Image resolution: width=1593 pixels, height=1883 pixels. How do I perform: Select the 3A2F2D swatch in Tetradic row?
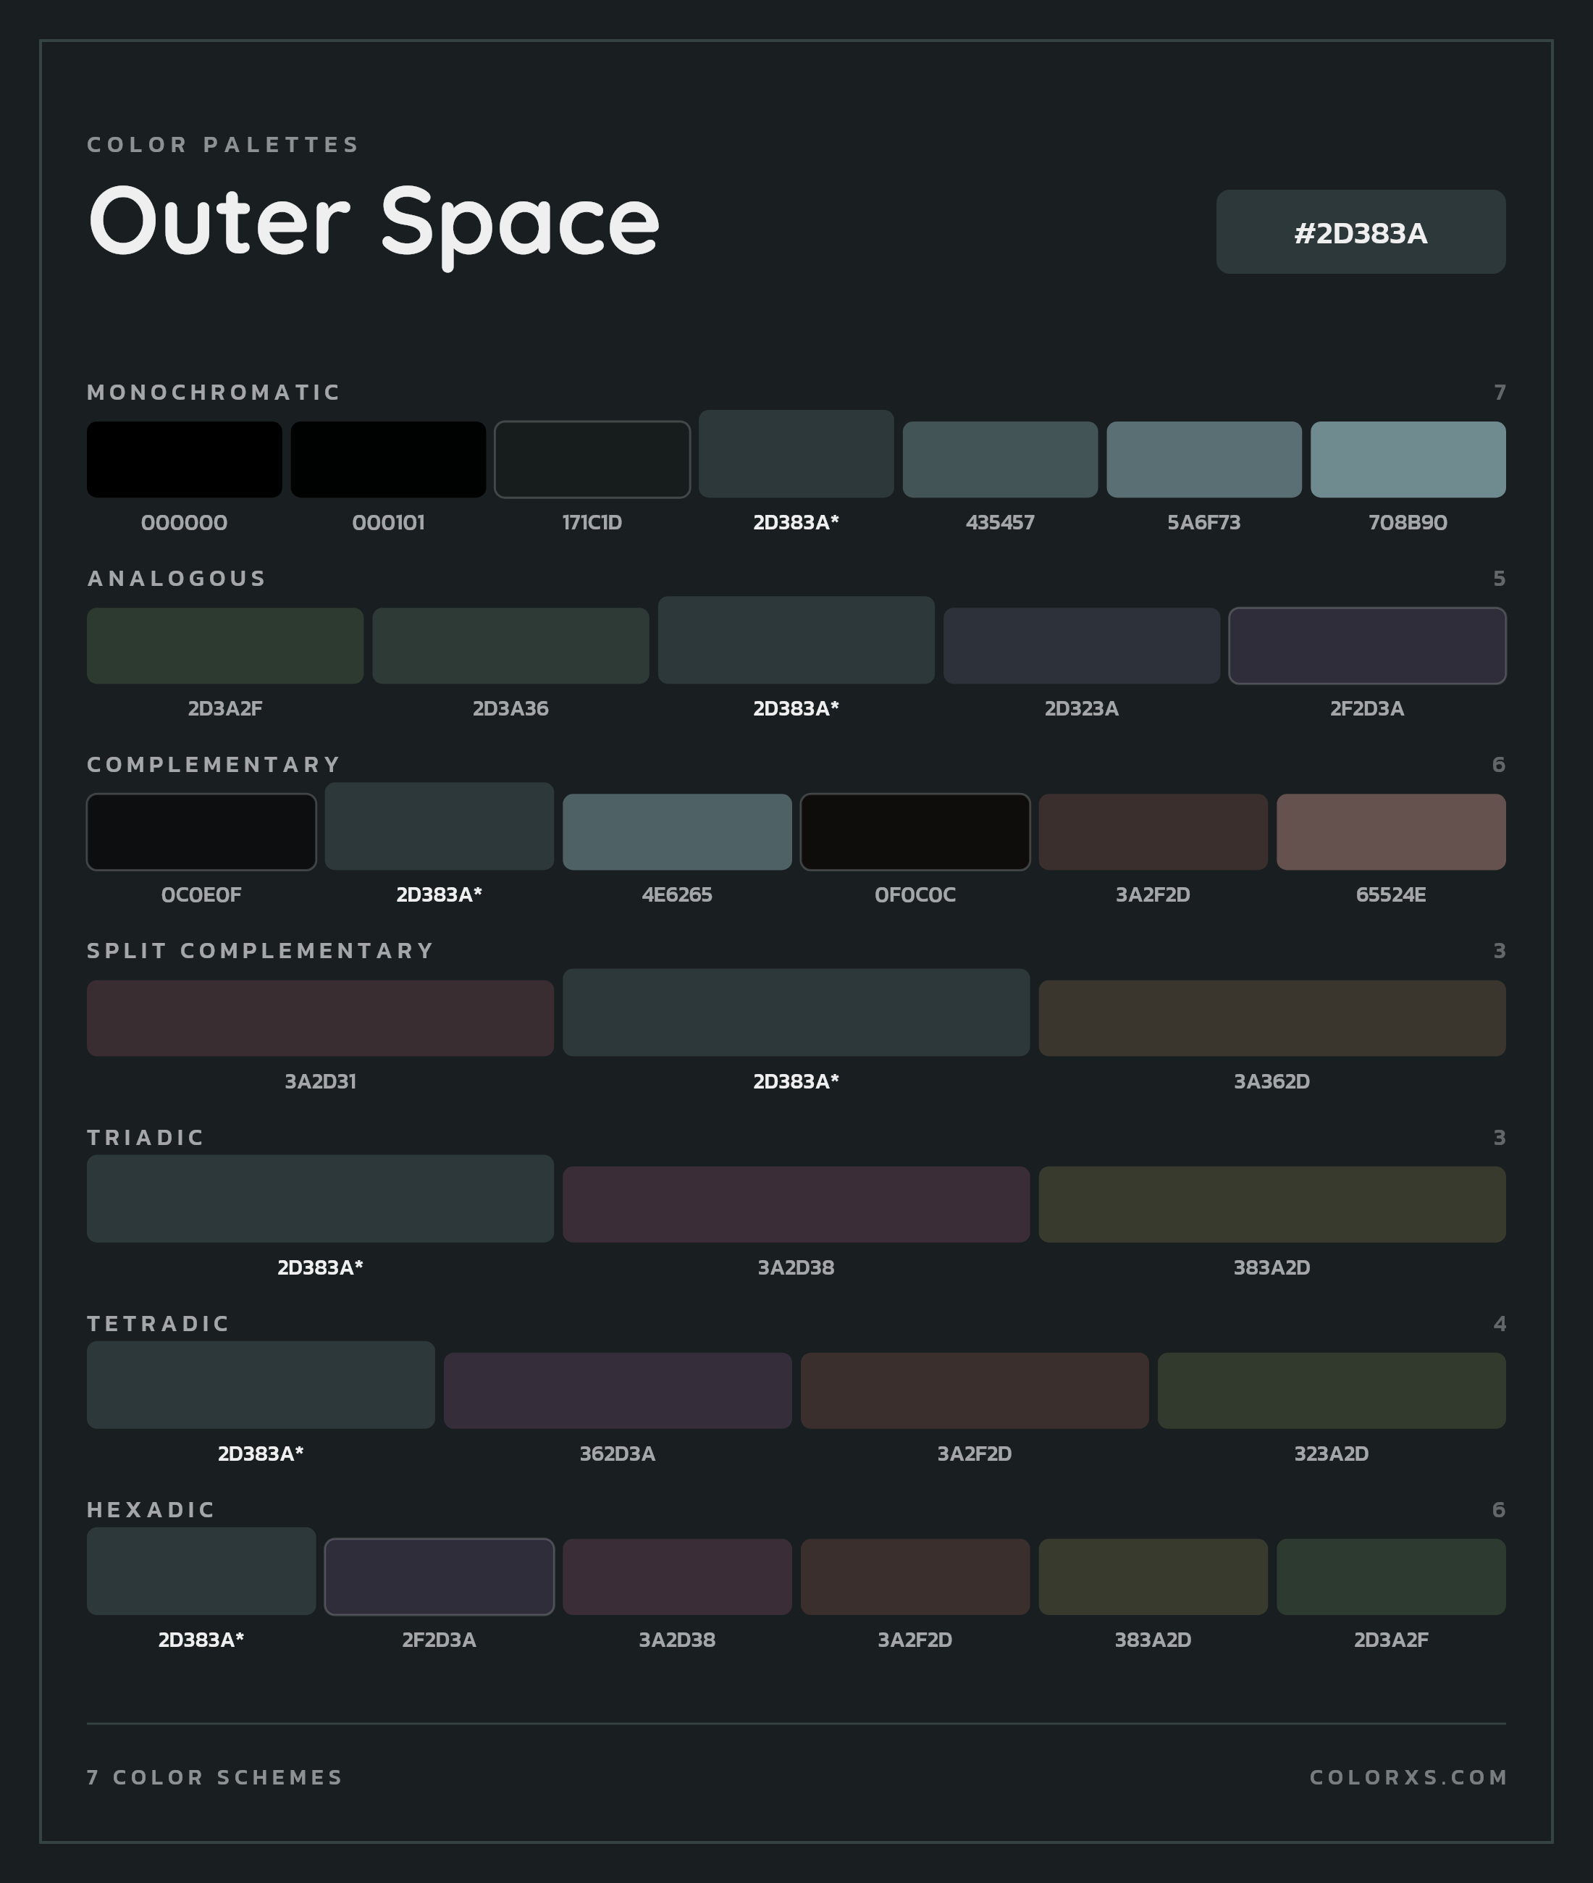point(975,1390)
